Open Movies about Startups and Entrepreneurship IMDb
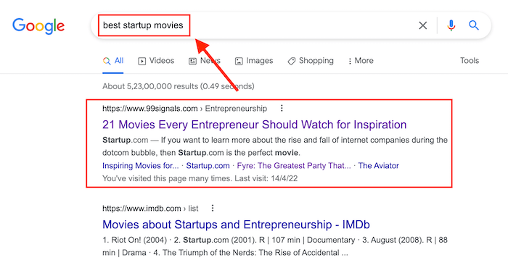Viewport: 508px width, 271px height. [236, 225]
